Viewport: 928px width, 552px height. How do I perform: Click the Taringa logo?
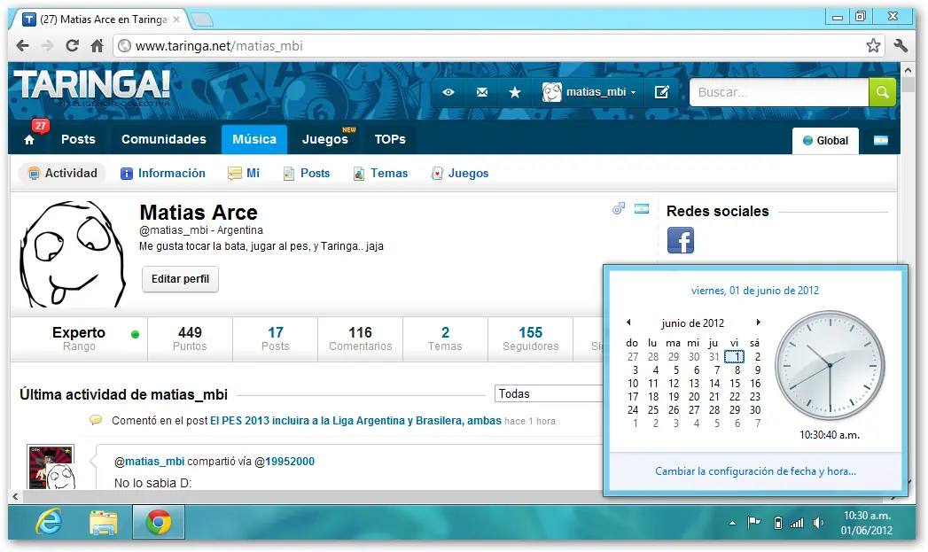click(x=92, y=88)
